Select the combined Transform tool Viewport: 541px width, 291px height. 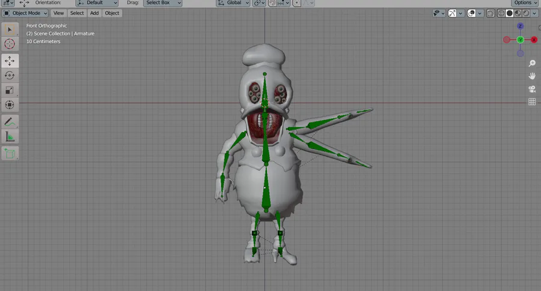pos(10,104)
